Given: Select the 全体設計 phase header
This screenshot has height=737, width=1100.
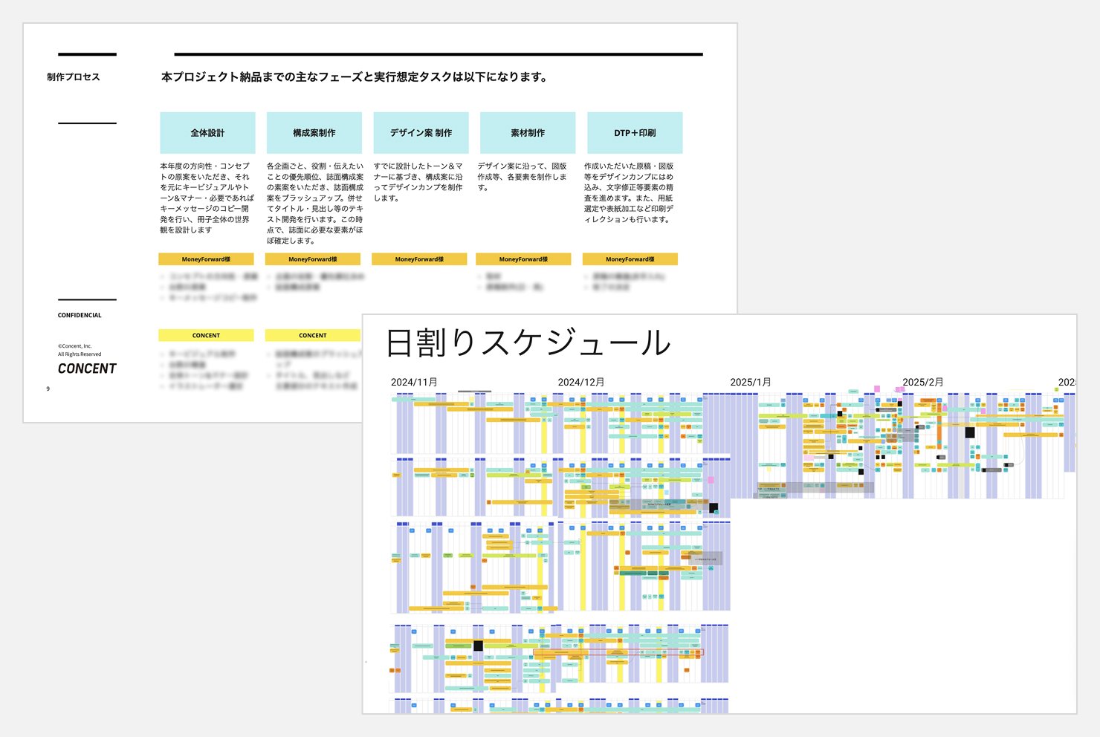Looking at the screenshot, I should [x=207, y=132].
